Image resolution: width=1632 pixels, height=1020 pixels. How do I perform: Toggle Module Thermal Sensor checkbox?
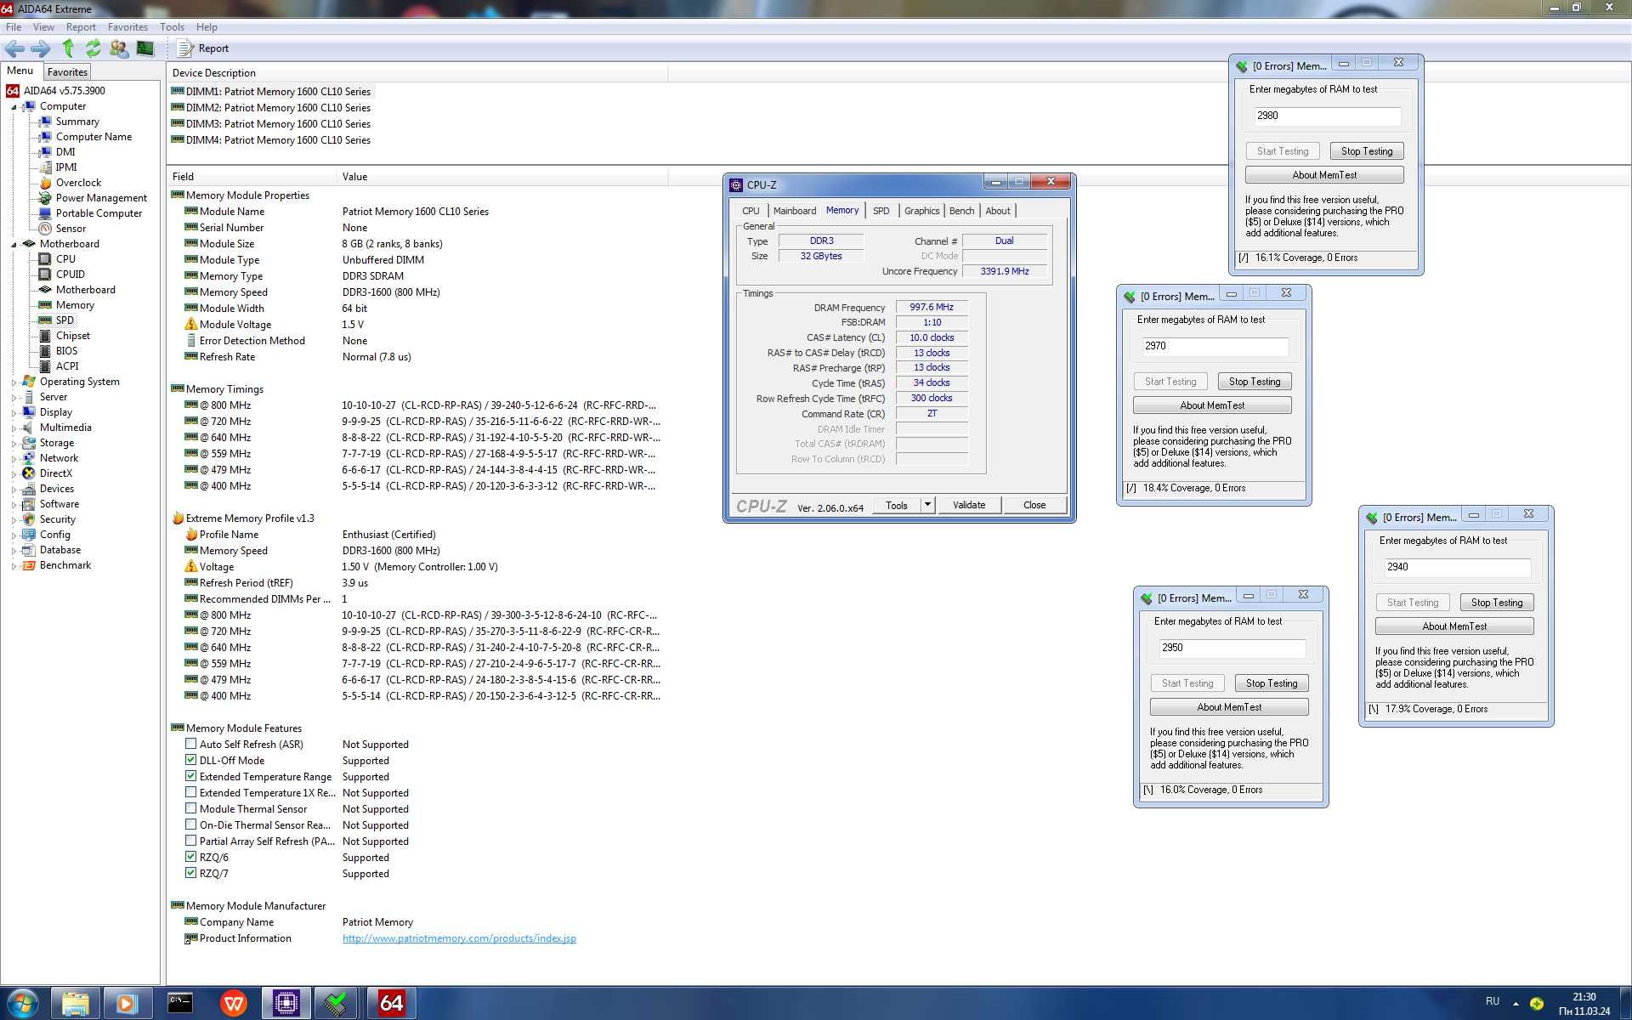(x=190, y=808)
